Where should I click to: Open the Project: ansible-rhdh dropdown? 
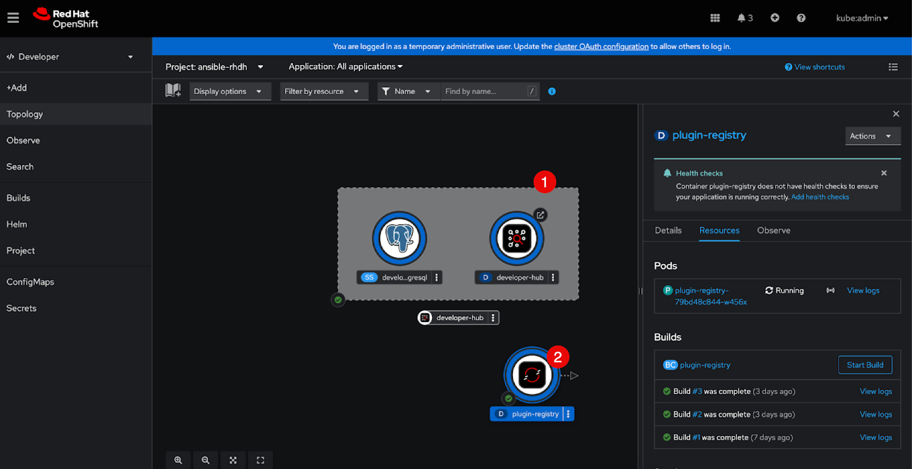214,67
